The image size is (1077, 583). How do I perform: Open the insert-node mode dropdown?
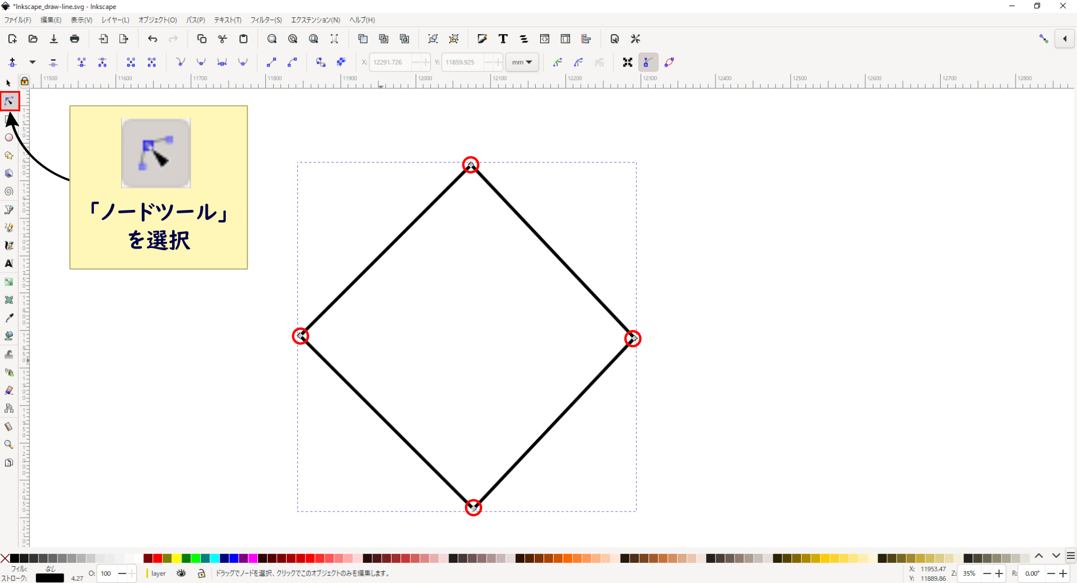click(x=32, y=62)
